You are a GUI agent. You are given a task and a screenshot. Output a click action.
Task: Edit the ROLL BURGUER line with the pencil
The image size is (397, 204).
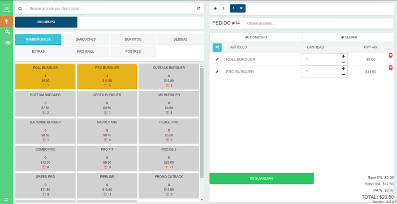pos(217,59)
